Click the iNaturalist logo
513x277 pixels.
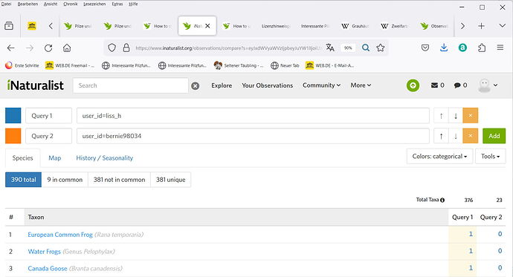point(36,85)
